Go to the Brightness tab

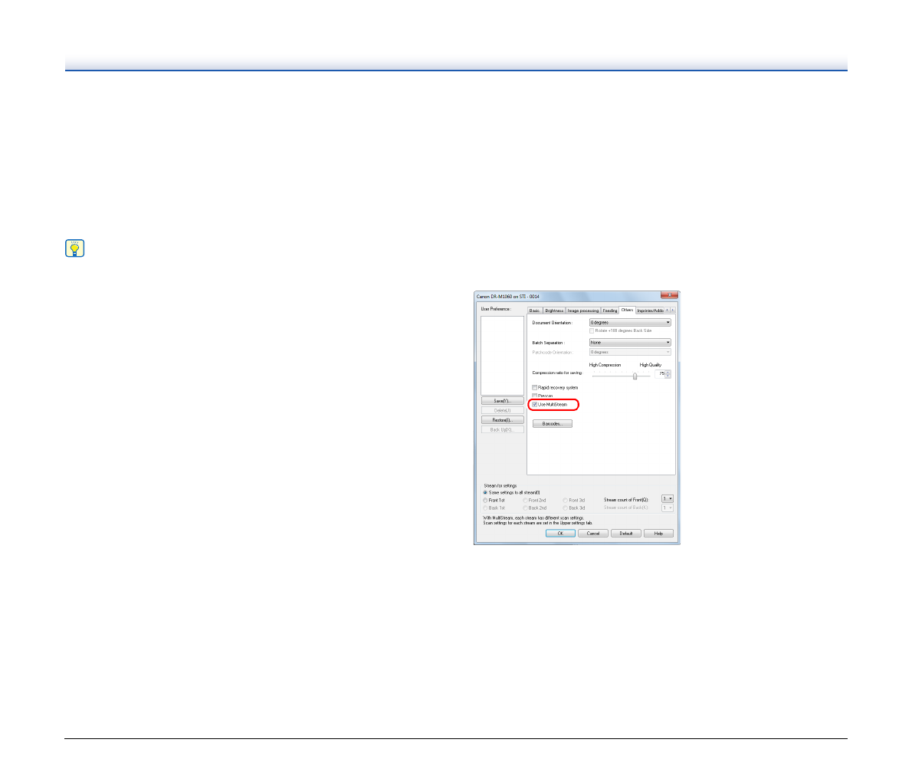(x=553, y=310)
